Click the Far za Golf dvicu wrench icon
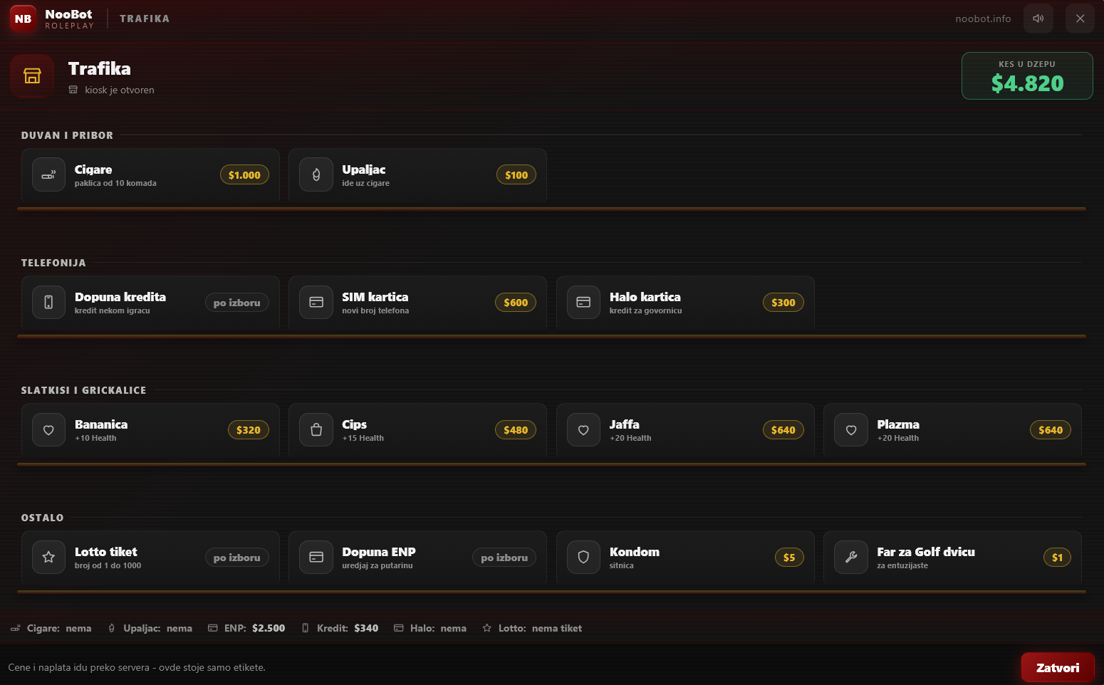 851,557
